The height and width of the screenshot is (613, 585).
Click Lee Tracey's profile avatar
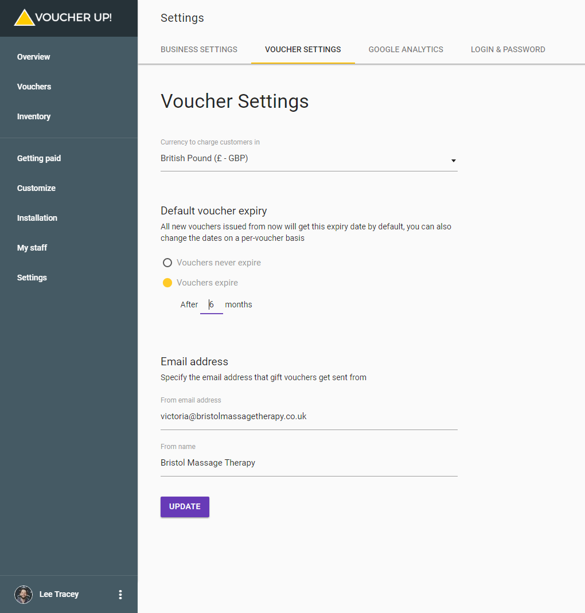[23, 595]
